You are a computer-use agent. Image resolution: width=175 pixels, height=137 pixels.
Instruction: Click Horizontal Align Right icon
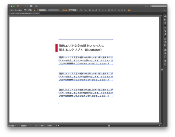coord(96,10)
